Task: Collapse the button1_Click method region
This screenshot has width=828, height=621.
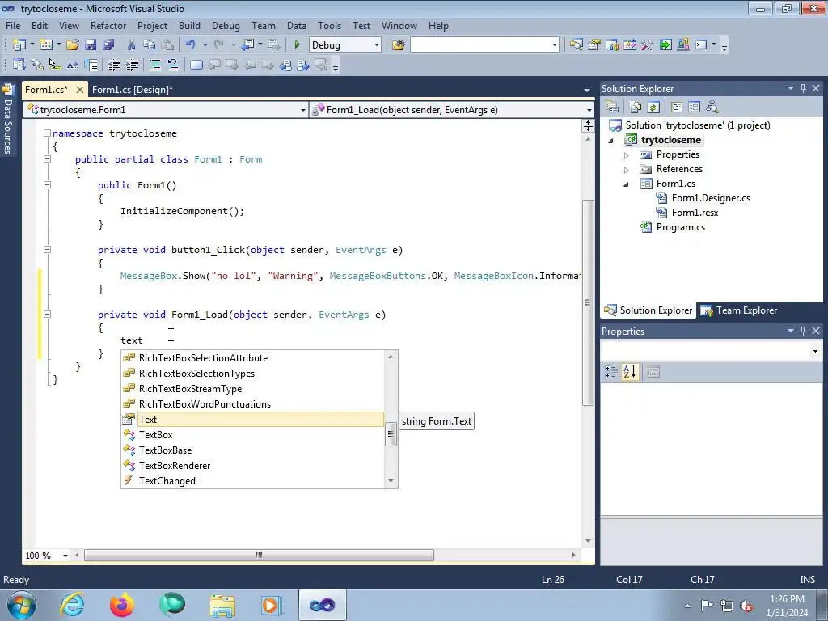Action: click(47, 249)
